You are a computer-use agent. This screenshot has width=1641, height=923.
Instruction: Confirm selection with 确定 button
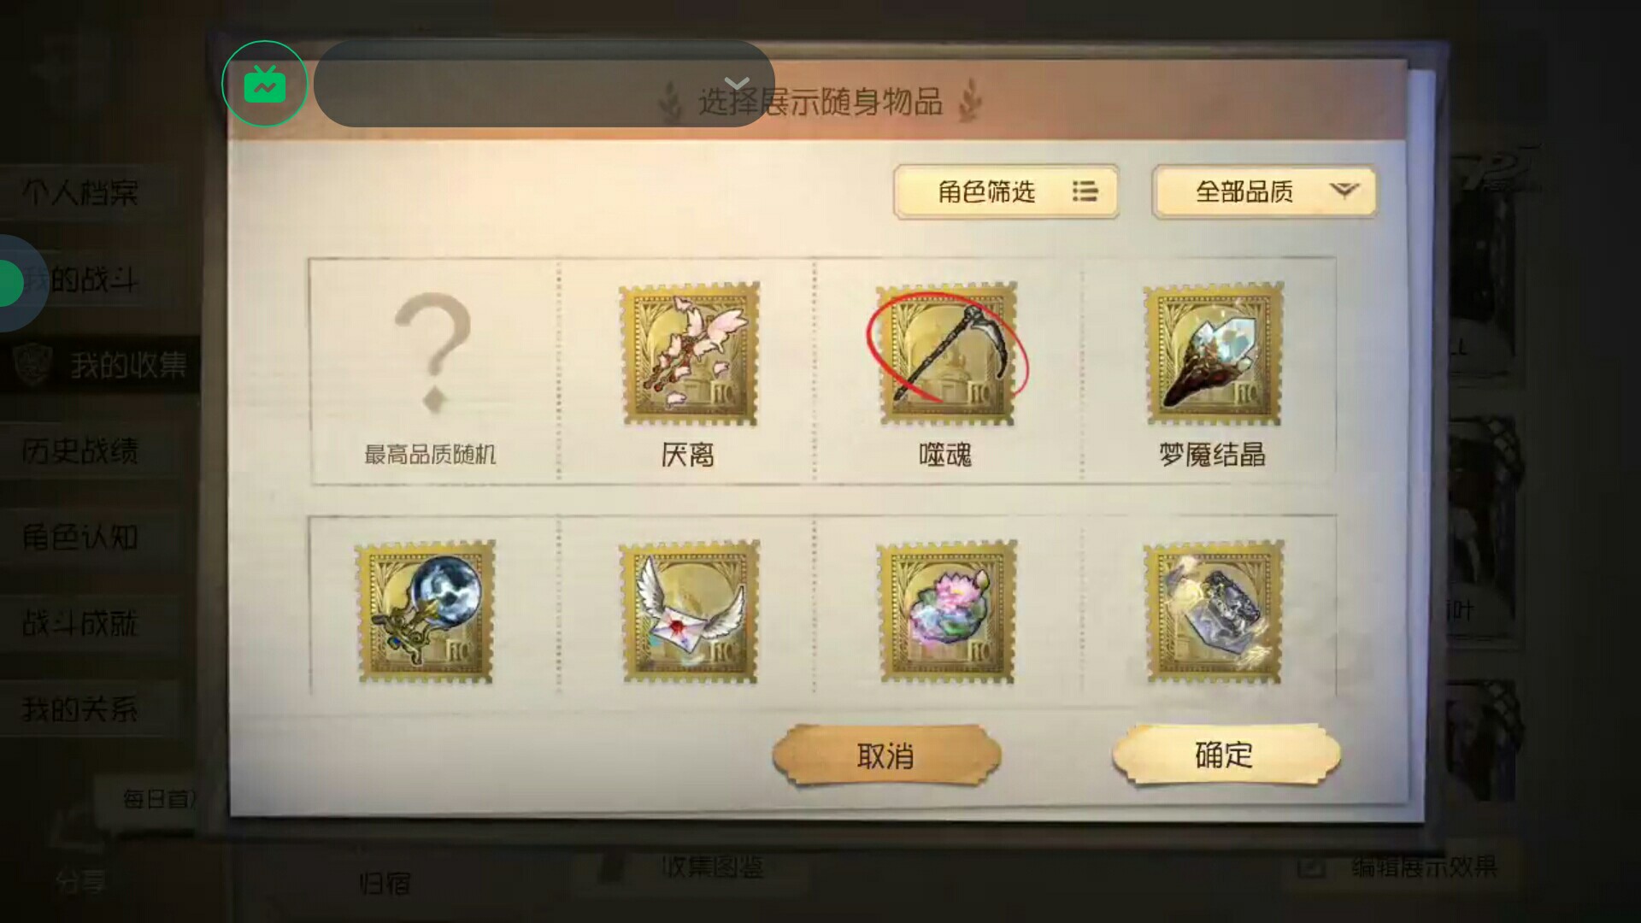1226,755
